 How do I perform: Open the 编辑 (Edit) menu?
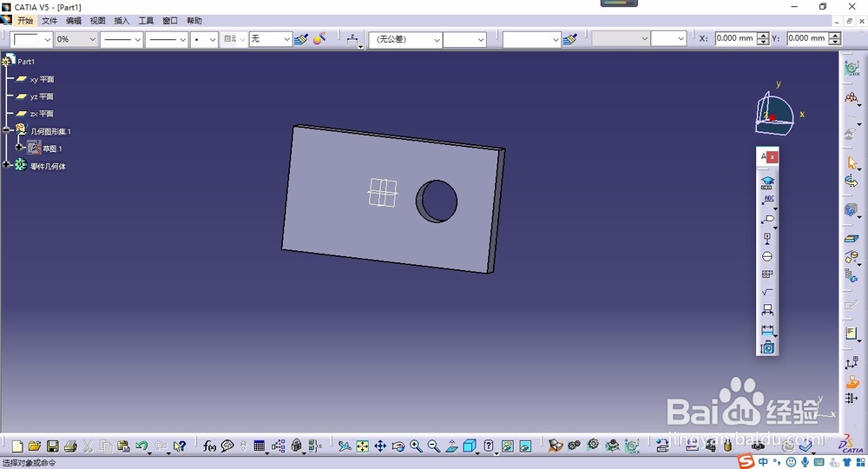pos(74,21)
